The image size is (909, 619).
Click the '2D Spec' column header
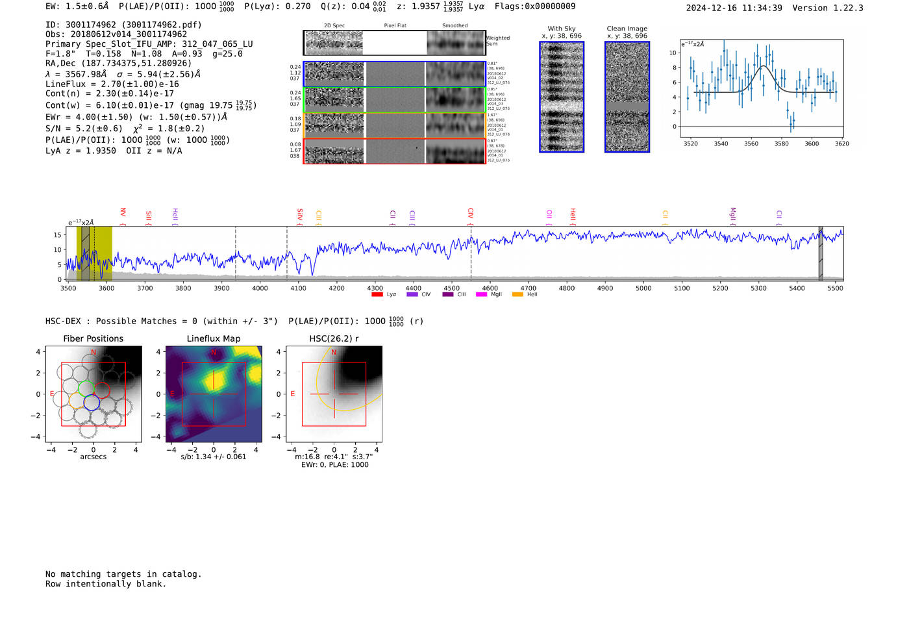[334, 26]
